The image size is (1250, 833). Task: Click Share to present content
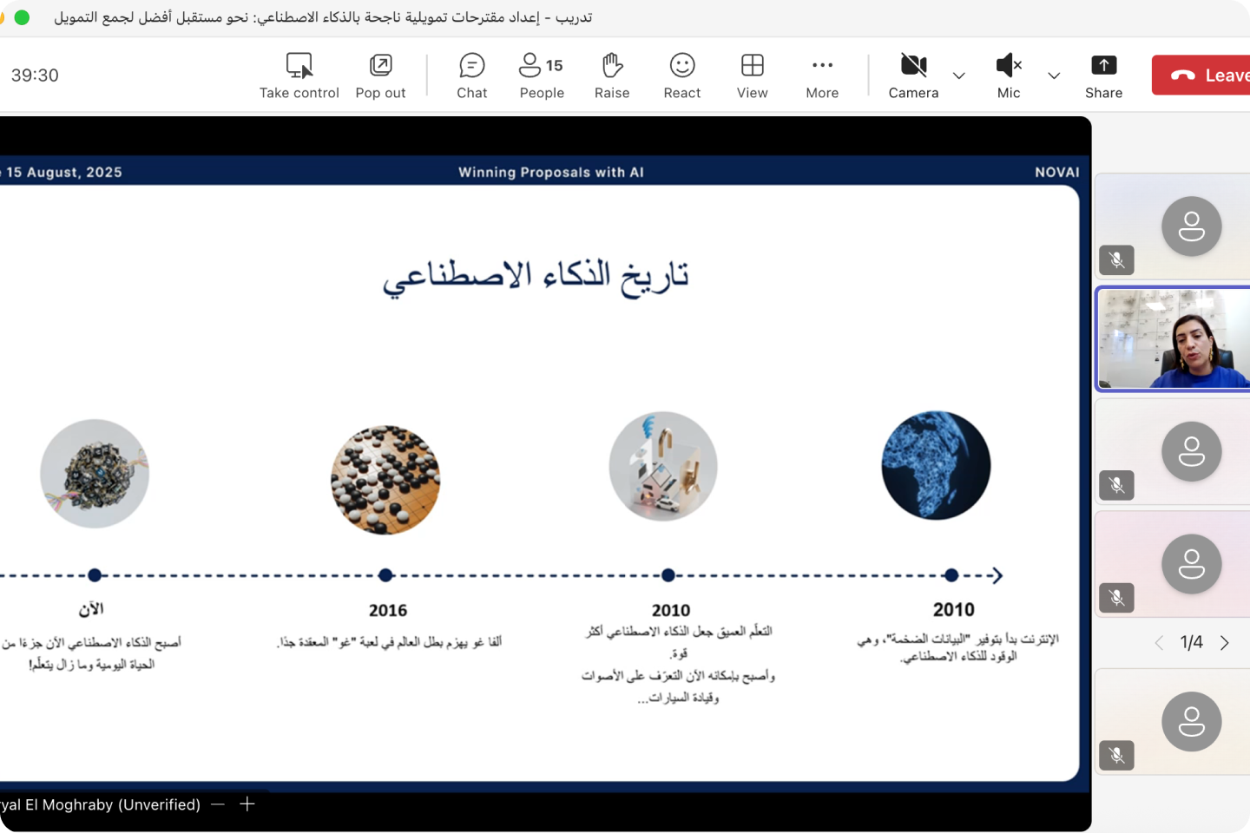(1103, 75)
